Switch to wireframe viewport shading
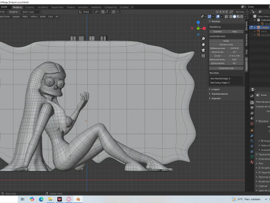This screenshot has width=270, height=203. pyautogui.click(x=231, y=16)
